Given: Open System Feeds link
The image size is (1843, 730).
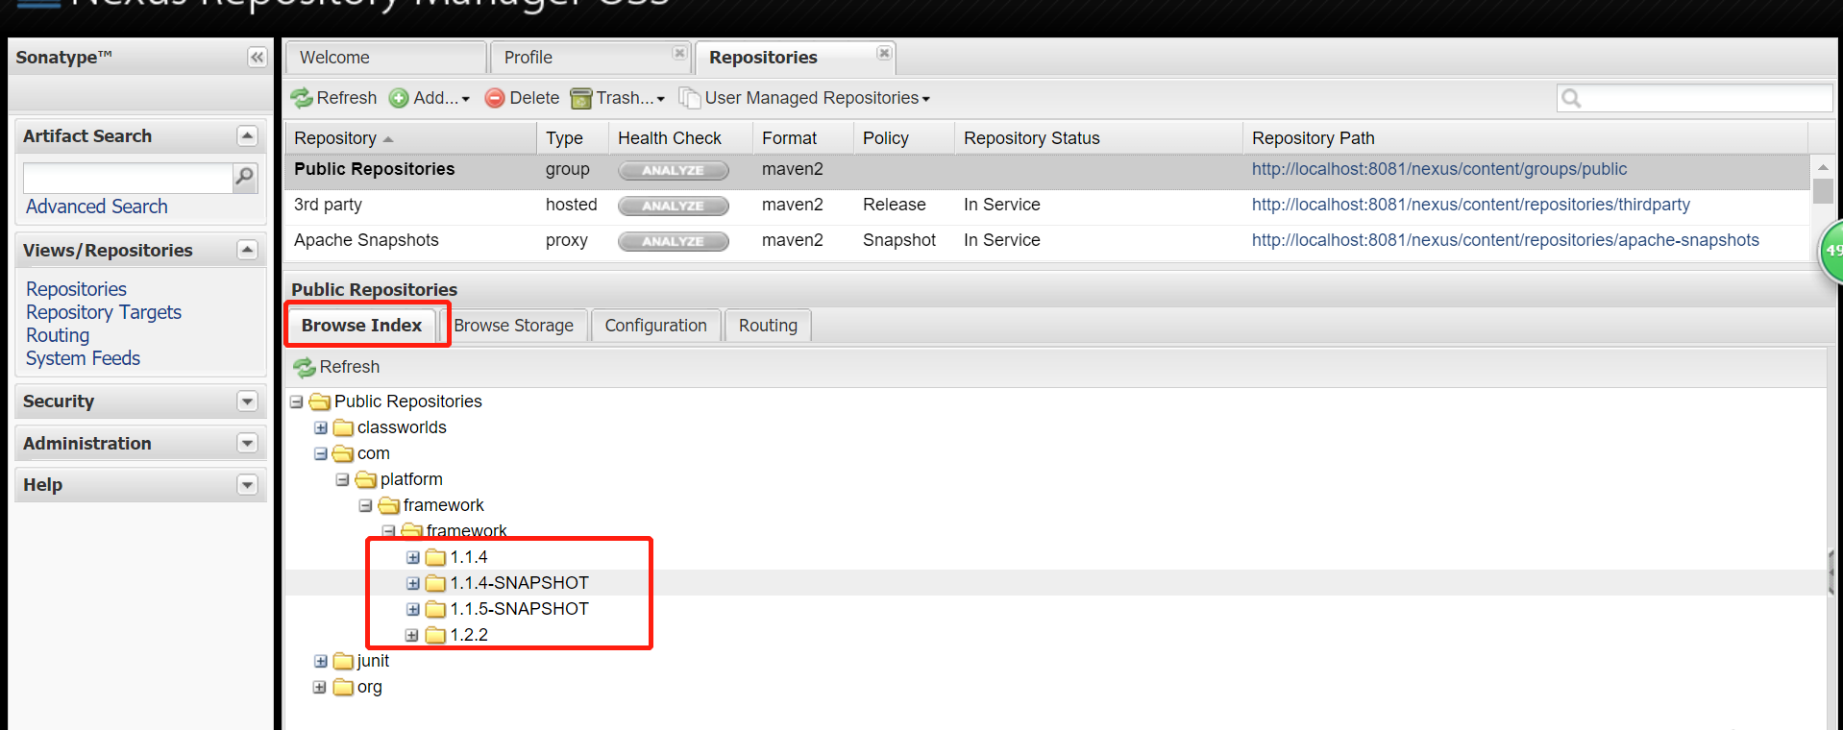Looking at the screenshot, I should (83, 358).
